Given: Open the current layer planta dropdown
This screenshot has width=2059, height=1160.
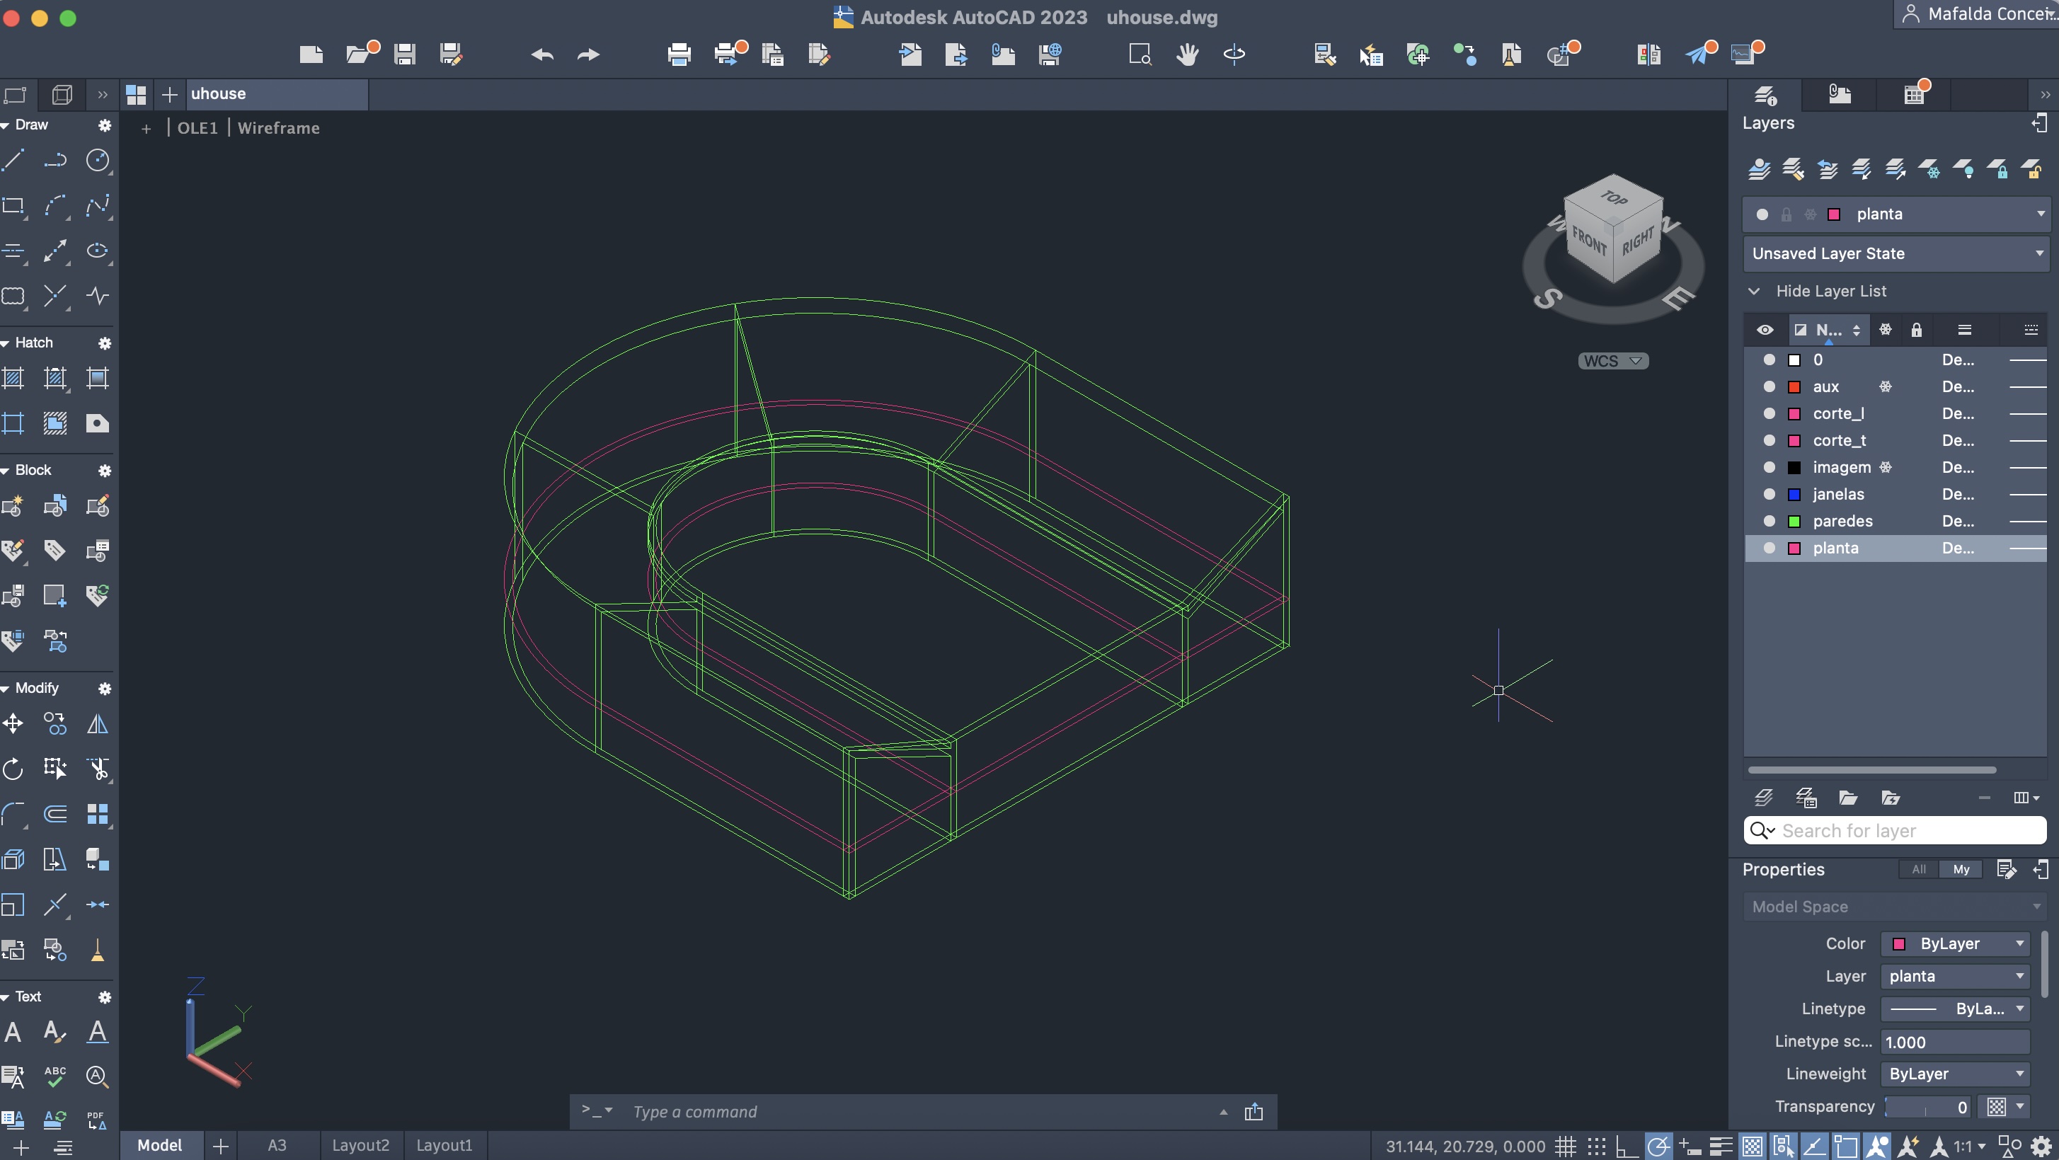Looking at the screenshot, I should pyautogui.click(x=2040, y=214).
